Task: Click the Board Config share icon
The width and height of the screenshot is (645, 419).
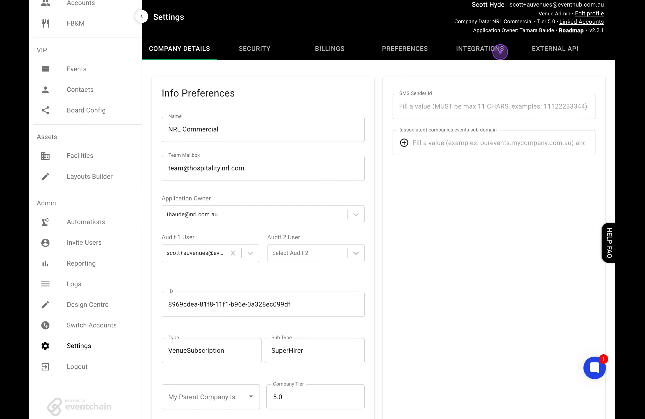Action: pyautogui.click(x=45, y=110)
